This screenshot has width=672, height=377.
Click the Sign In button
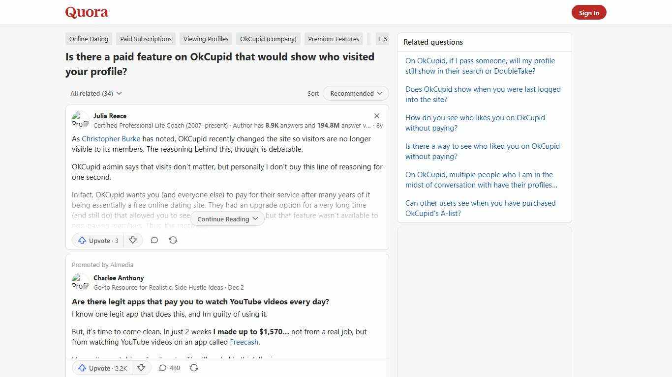(589, 12)
